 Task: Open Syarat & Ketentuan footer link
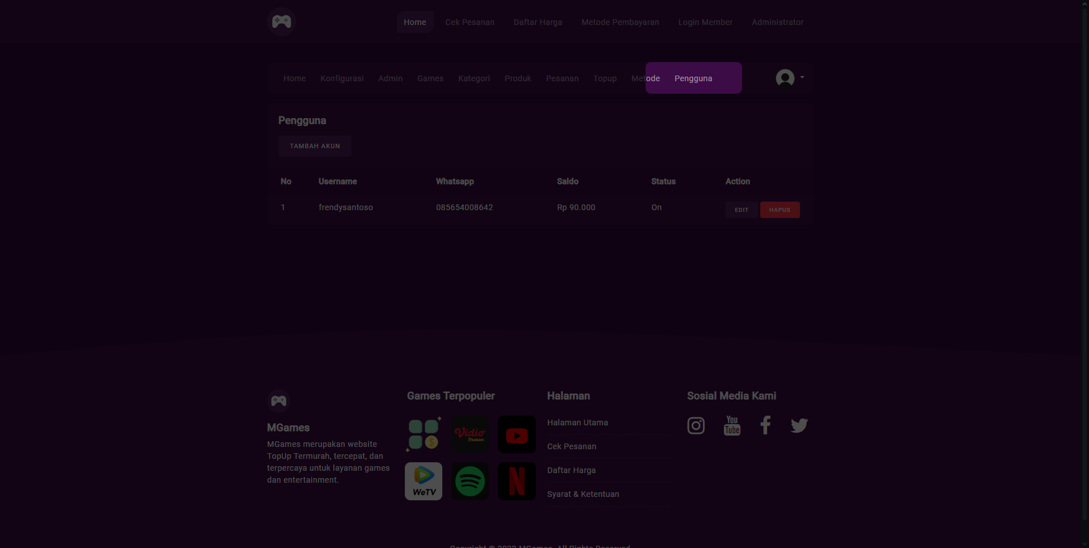583,494
